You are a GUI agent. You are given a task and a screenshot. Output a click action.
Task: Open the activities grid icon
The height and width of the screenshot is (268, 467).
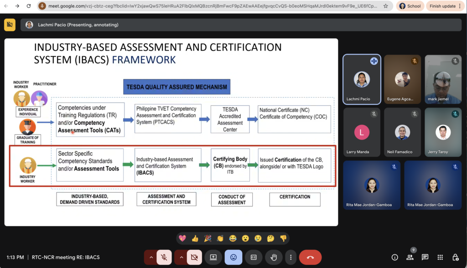point(440,257)
